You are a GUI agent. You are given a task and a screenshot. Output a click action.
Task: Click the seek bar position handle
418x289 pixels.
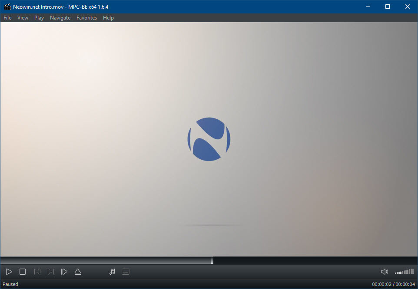(x=212, y=260)
